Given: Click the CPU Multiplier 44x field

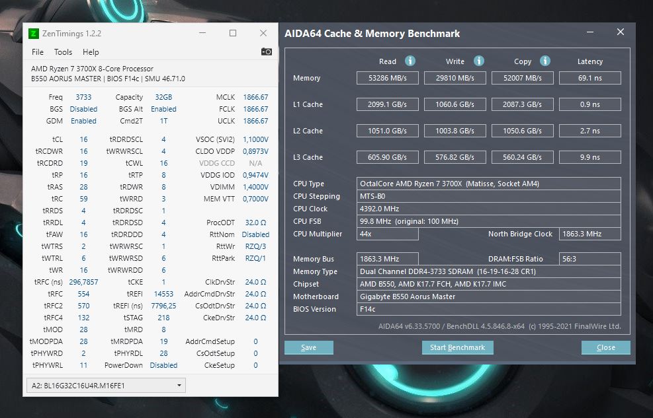Looking at the screenshot, I should [x=387, y=234].
